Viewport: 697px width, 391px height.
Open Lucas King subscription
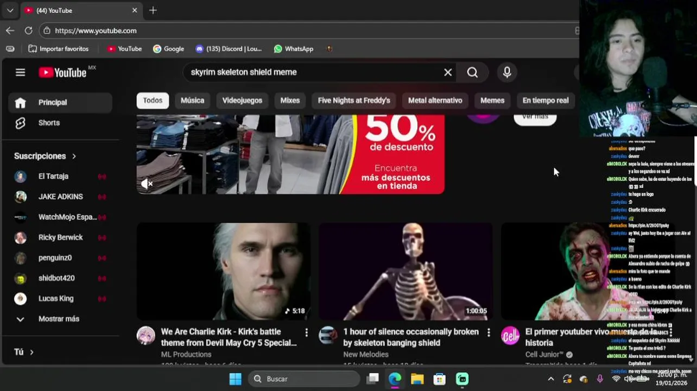(x=60, y=299)
